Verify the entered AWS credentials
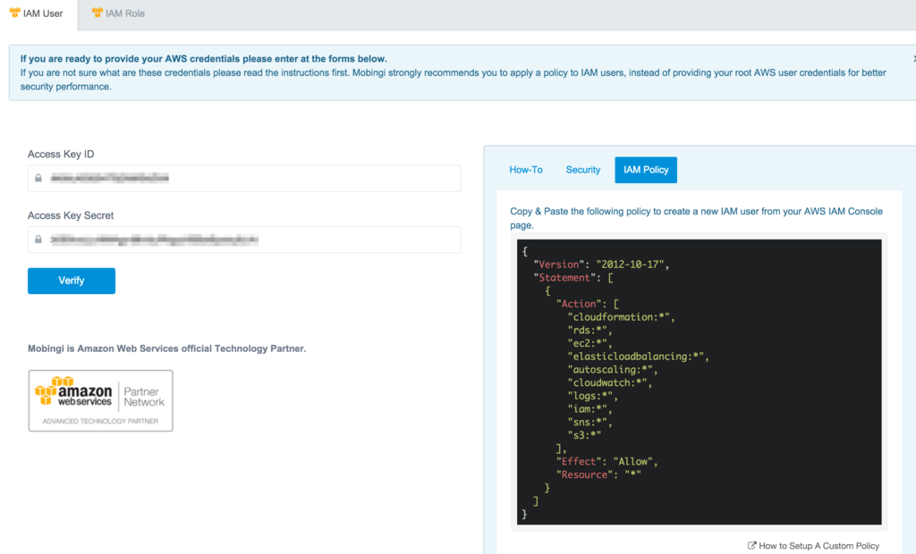 coord(72,281)
